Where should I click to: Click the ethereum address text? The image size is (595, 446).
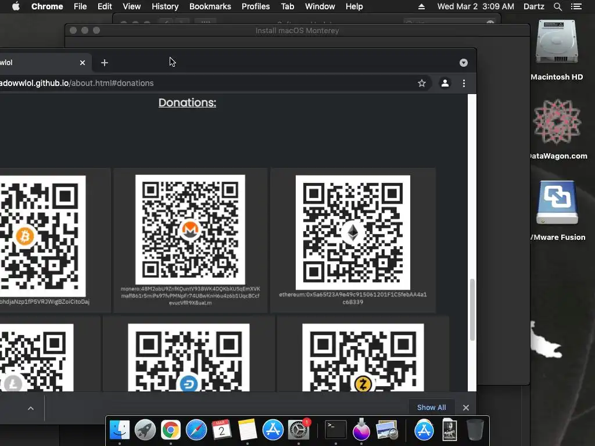(x=353, y=298)
